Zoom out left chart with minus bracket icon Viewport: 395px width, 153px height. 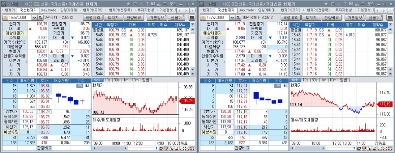click(x=182, y=148)
